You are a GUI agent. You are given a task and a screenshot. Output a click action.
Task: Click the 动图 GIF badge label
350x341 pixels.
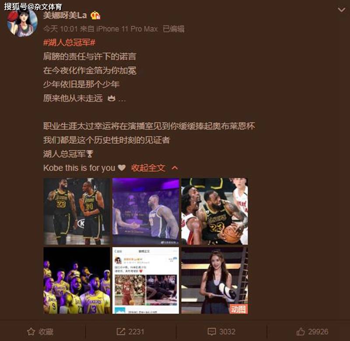[x=238, y=309]
